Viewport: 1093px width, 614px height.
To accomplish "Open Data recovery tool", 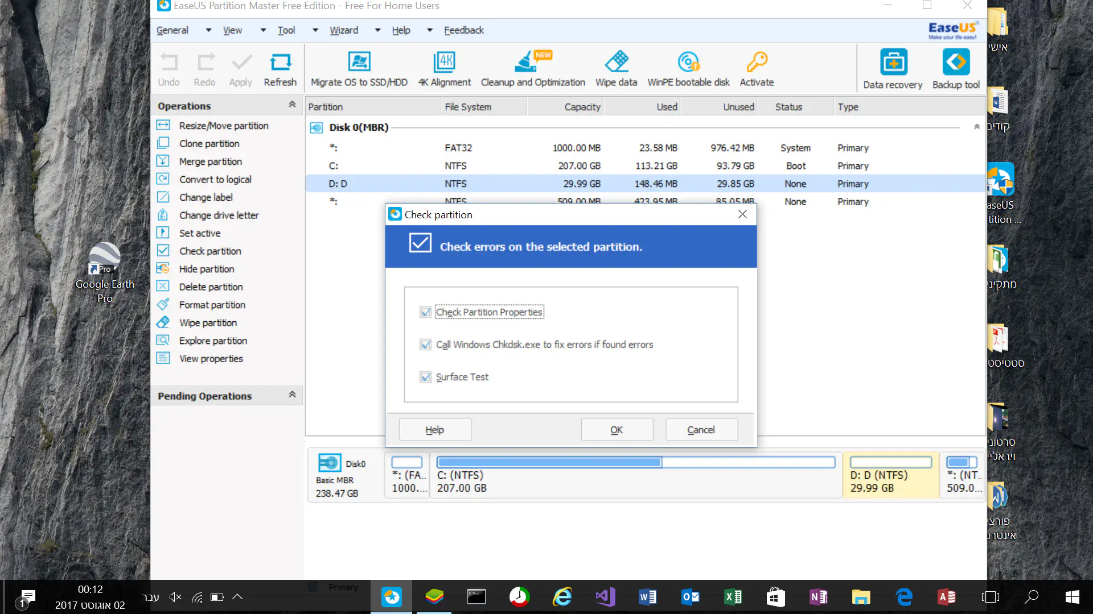I will [x=893, y=63].
